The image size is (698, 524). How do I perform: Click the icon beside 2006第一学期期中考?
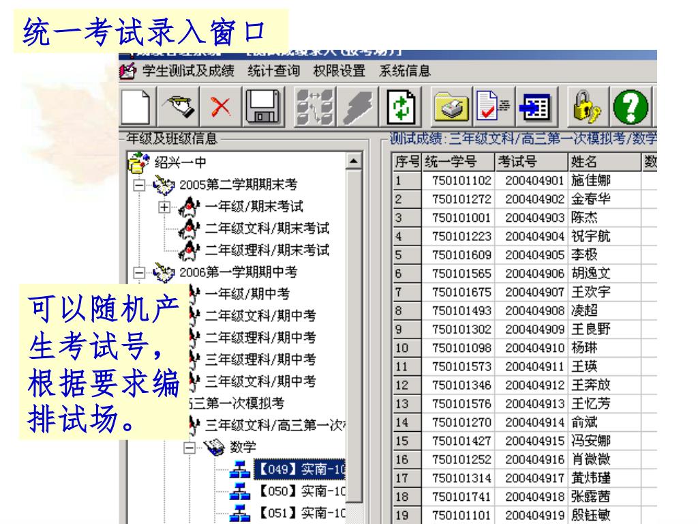coord(163,272)
